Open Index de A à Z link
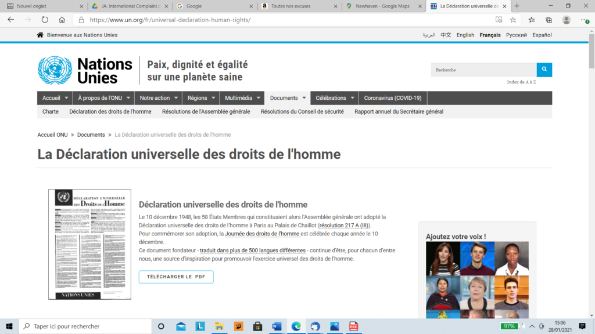 point(521,82)
